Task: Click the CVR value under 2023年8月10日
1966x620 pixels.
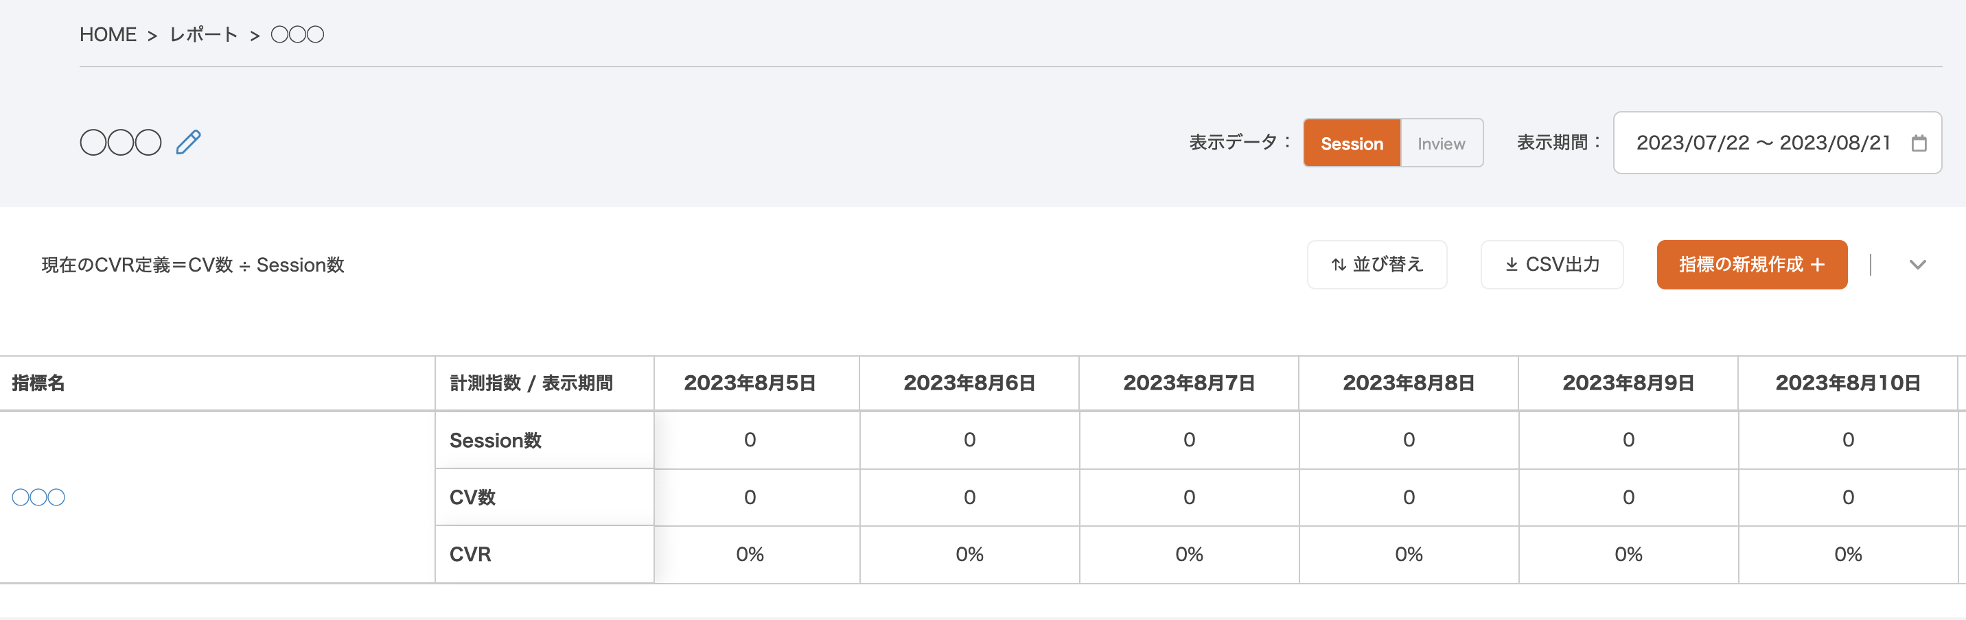Action: coord(1848,554)
